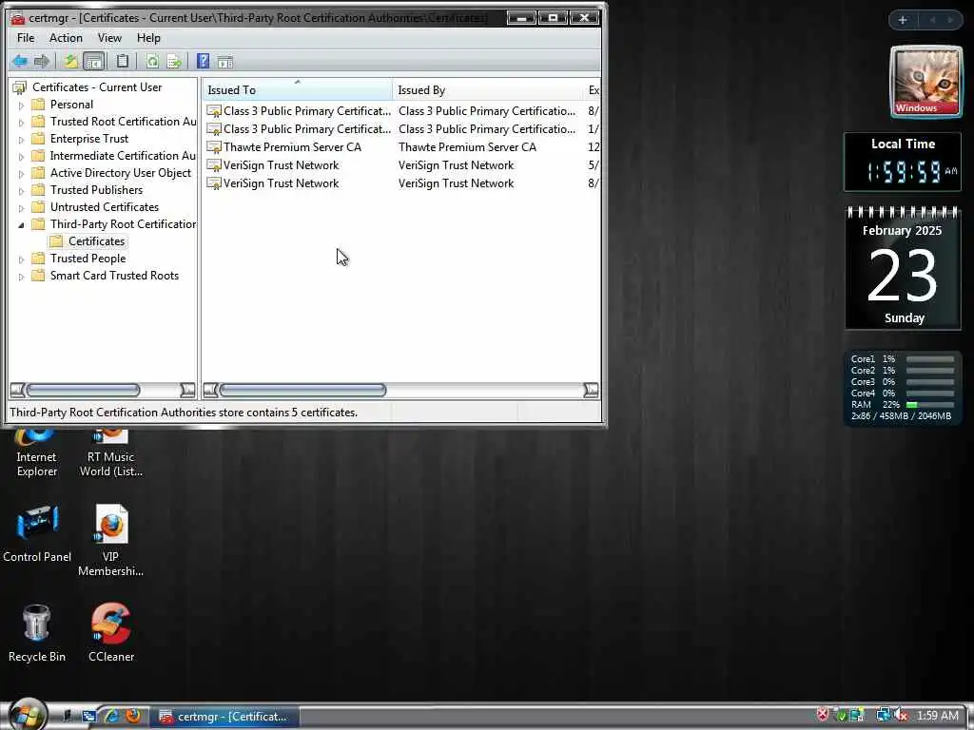Image resolution: width=974 pixels, height=730 pixels.
Task: Select Thawte Premium Server CA certificate row
Action: point(402,147)
